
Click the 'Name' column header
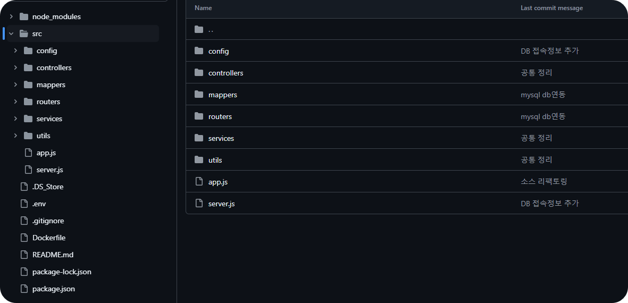pyautogui.click(x=203, y=8)
